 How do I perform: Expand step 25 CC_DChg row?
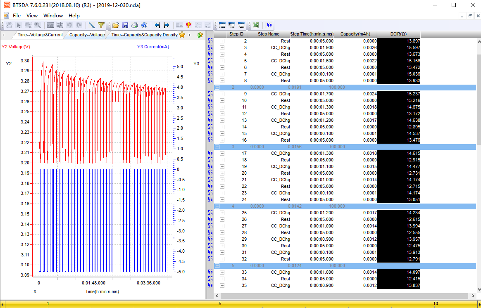[x=222, y=213]
